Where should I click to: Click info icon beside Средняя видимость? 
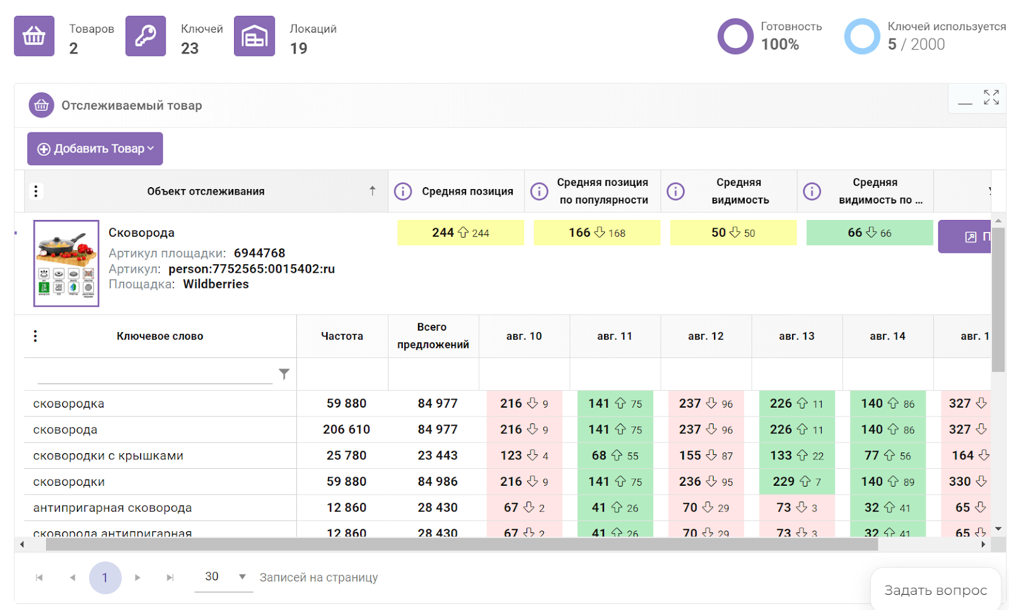(x=675, y=192)
